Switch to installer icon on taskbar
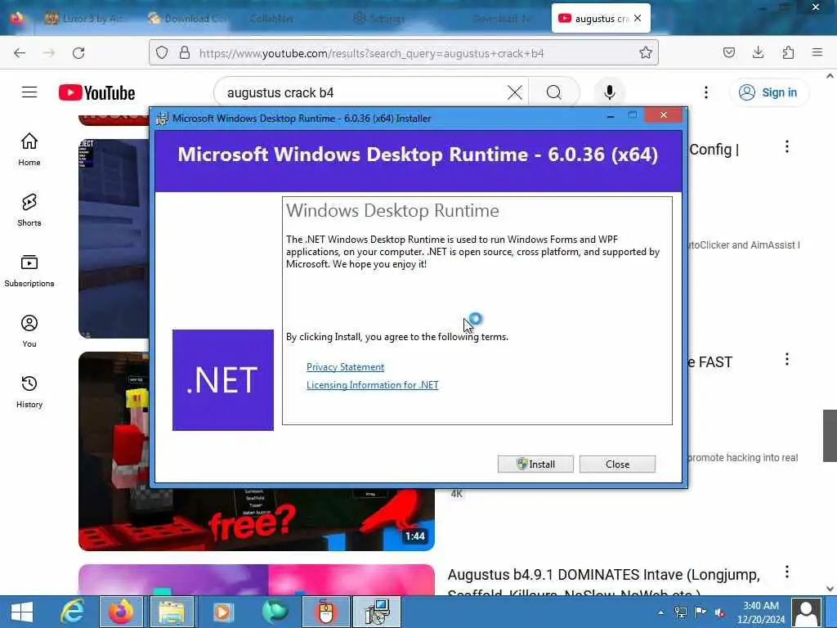 (x=378, y=612)
